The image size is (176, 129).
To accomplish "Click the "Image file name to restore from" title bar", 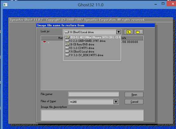I will pyautogui.click(x=96, y=25).
